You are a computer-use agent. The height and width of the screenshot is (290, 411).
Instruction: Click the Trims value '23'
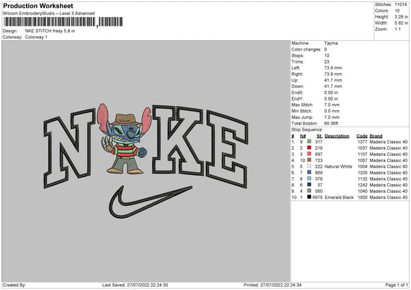click(327, 62)
